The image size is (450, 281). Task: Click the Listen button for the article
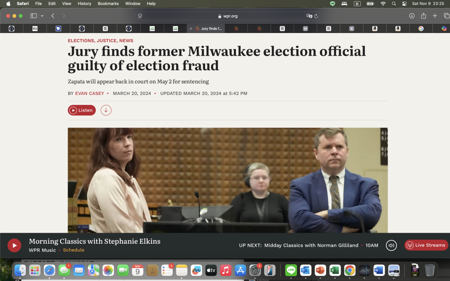coord(82,110)
